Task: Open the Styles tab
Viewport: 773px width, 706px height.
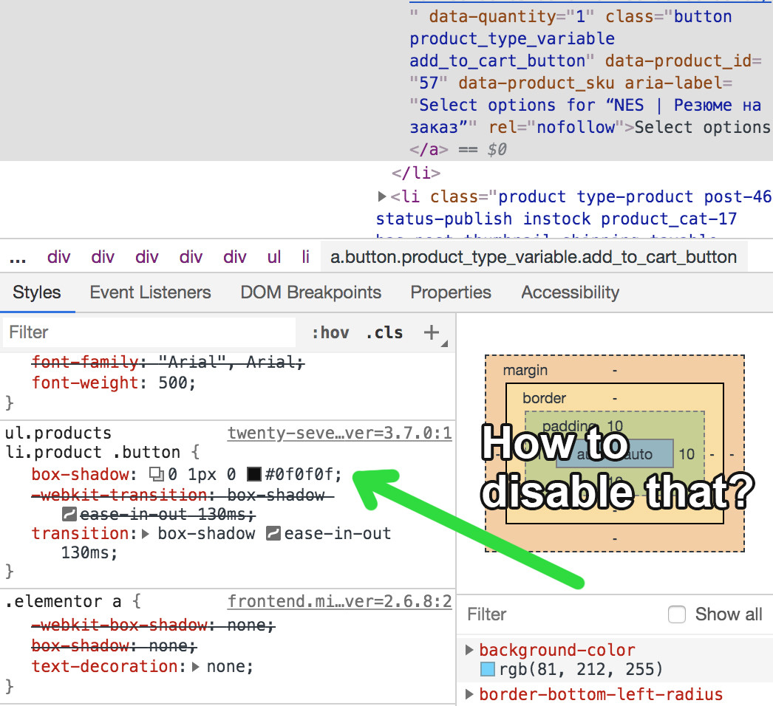Action: pos(37,292)
